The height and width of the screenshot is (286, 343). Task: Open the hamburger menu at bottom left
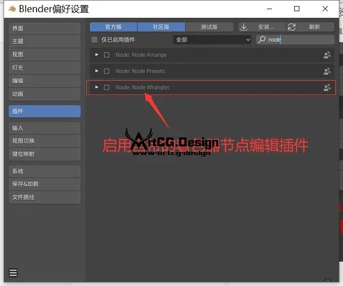(13, 273)
